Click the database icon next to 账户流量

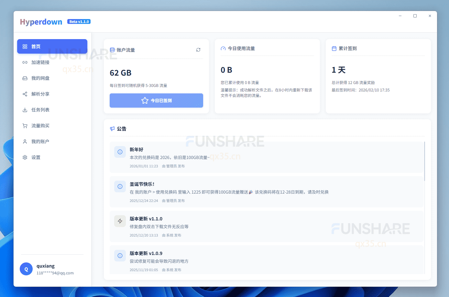[x=112, y=50]
